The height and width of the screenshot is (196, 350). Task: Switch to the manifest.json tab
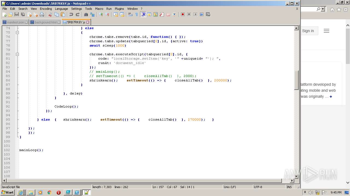coord(15,22)
